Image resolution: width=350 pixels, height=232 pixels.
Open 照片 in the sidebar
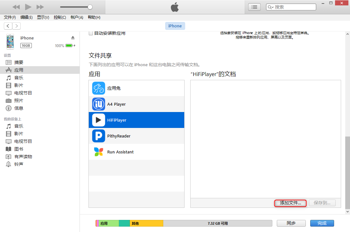[19, 101]
